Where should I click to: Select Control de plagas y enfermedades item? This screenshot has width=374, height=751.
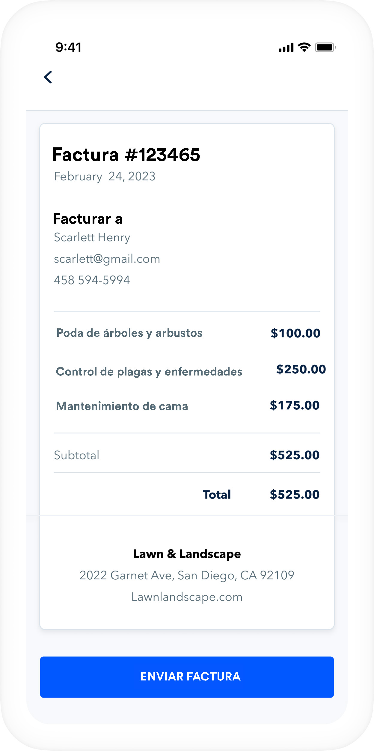[149, 372]
